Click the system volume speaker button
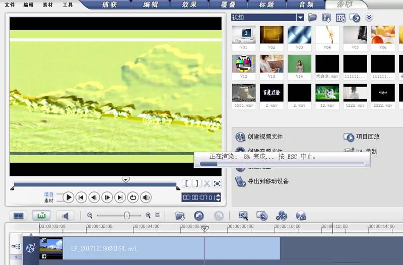The image size is (403, 265). (146, 197)
